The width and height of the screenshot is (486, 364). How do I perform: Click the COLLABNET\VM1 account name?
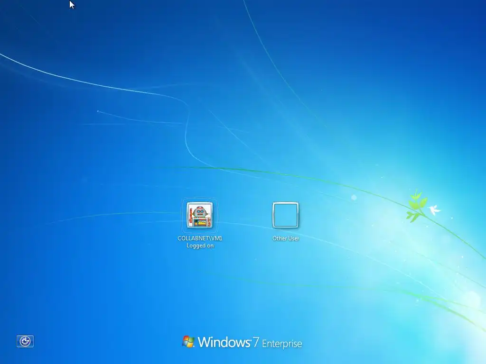click(x=200, y=238)
